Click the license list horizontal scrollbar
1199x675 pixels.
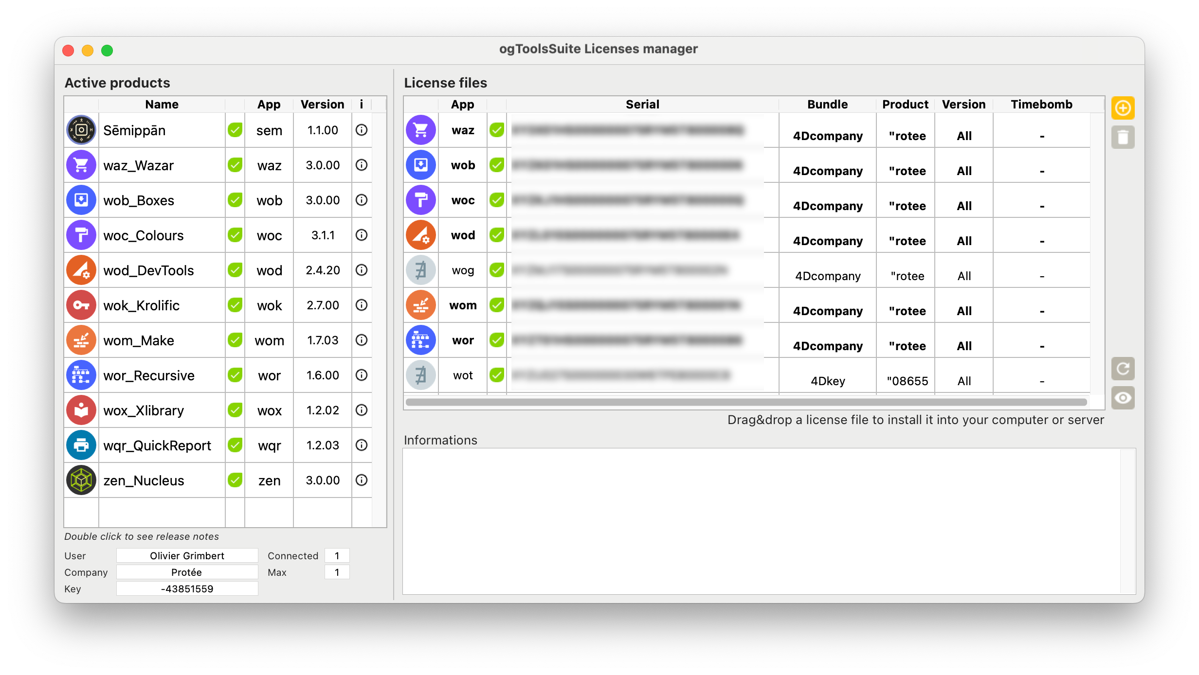coord(746,402)
